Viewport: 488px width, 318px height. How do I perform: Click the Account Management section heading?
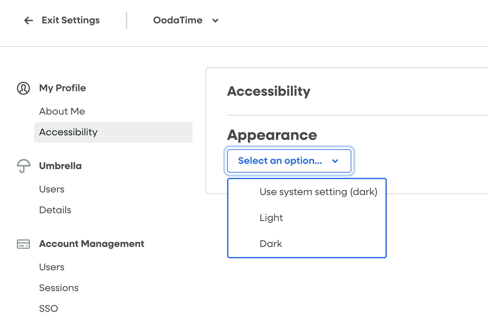[91, 244]
